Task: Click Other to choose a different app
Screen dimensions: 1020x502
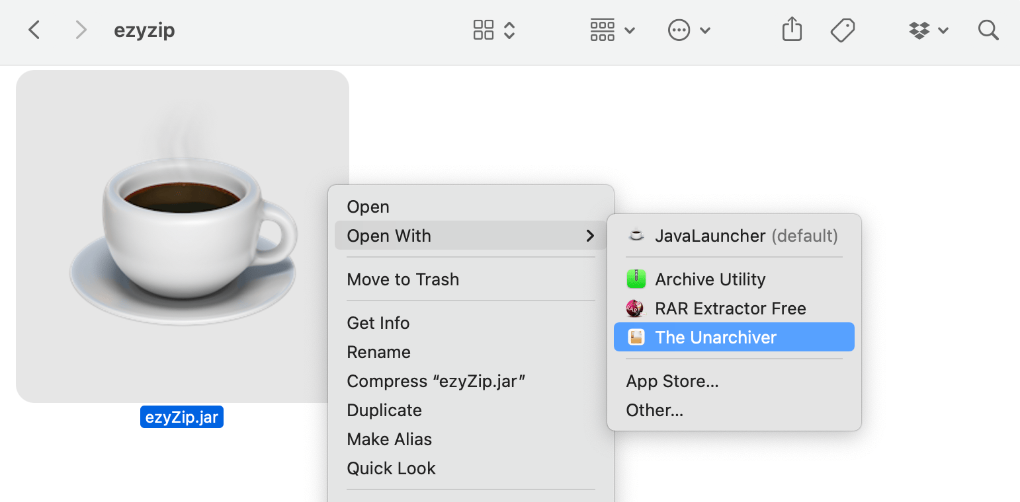Action: coord(654,410)
